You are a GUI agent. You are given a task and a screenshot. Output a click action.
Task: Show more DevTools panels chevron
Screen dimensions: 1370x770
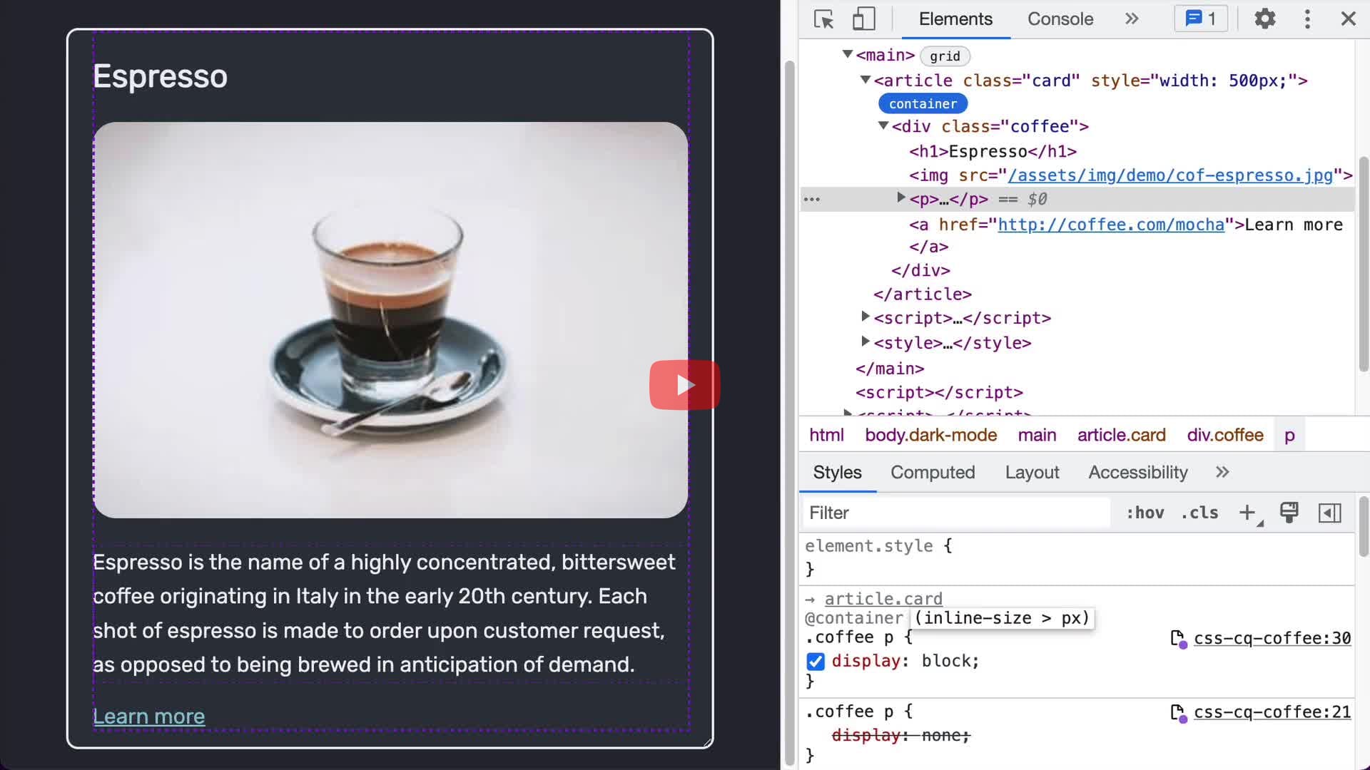1132,19
